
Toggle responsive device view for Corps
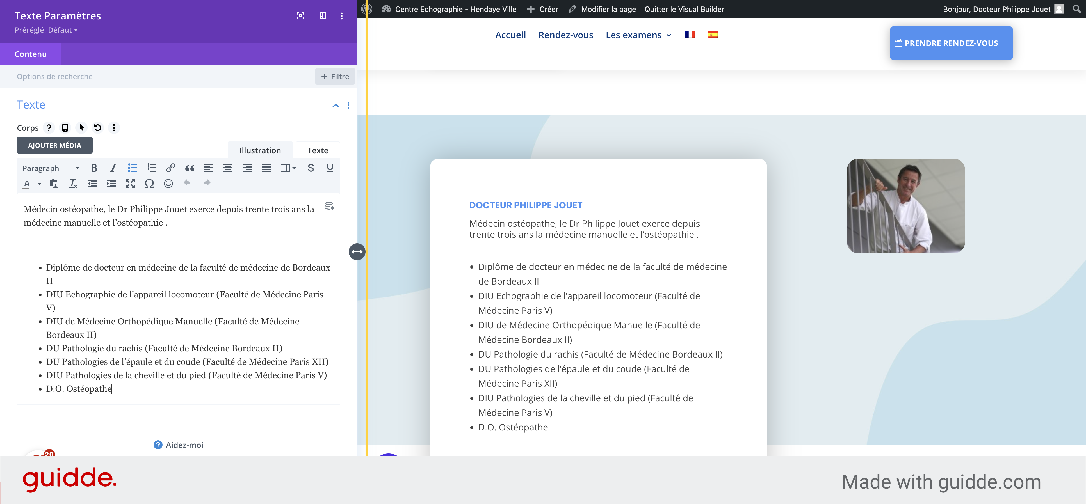click(x=65, y=128)
